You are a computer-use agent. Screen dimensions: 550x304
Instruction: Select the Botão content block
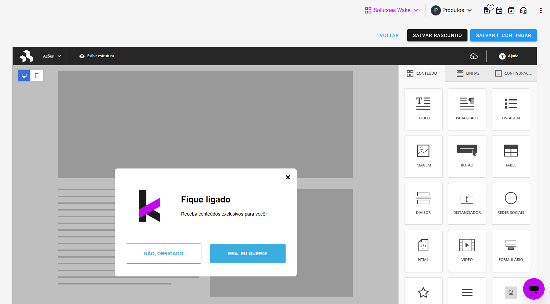tap(467, 156)
